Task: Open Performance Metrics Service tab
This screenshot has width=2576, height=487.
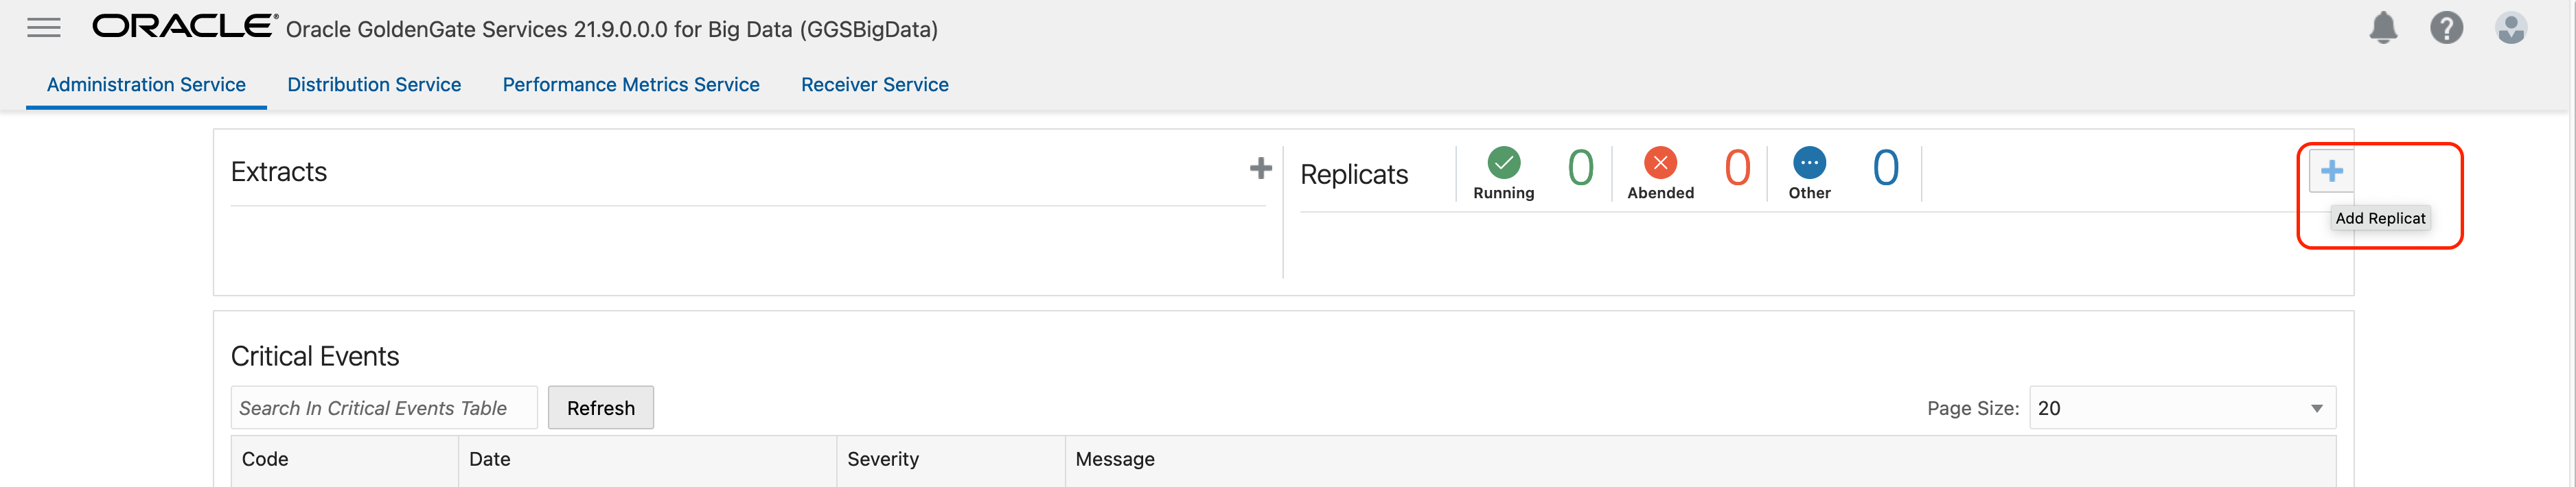Action: point(631,85)
